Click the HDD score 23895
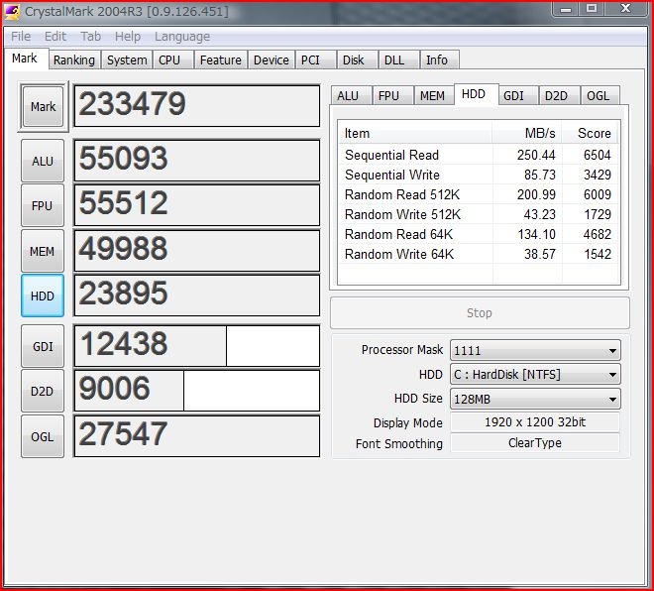The image size is (654, 591). coord(197,295)
